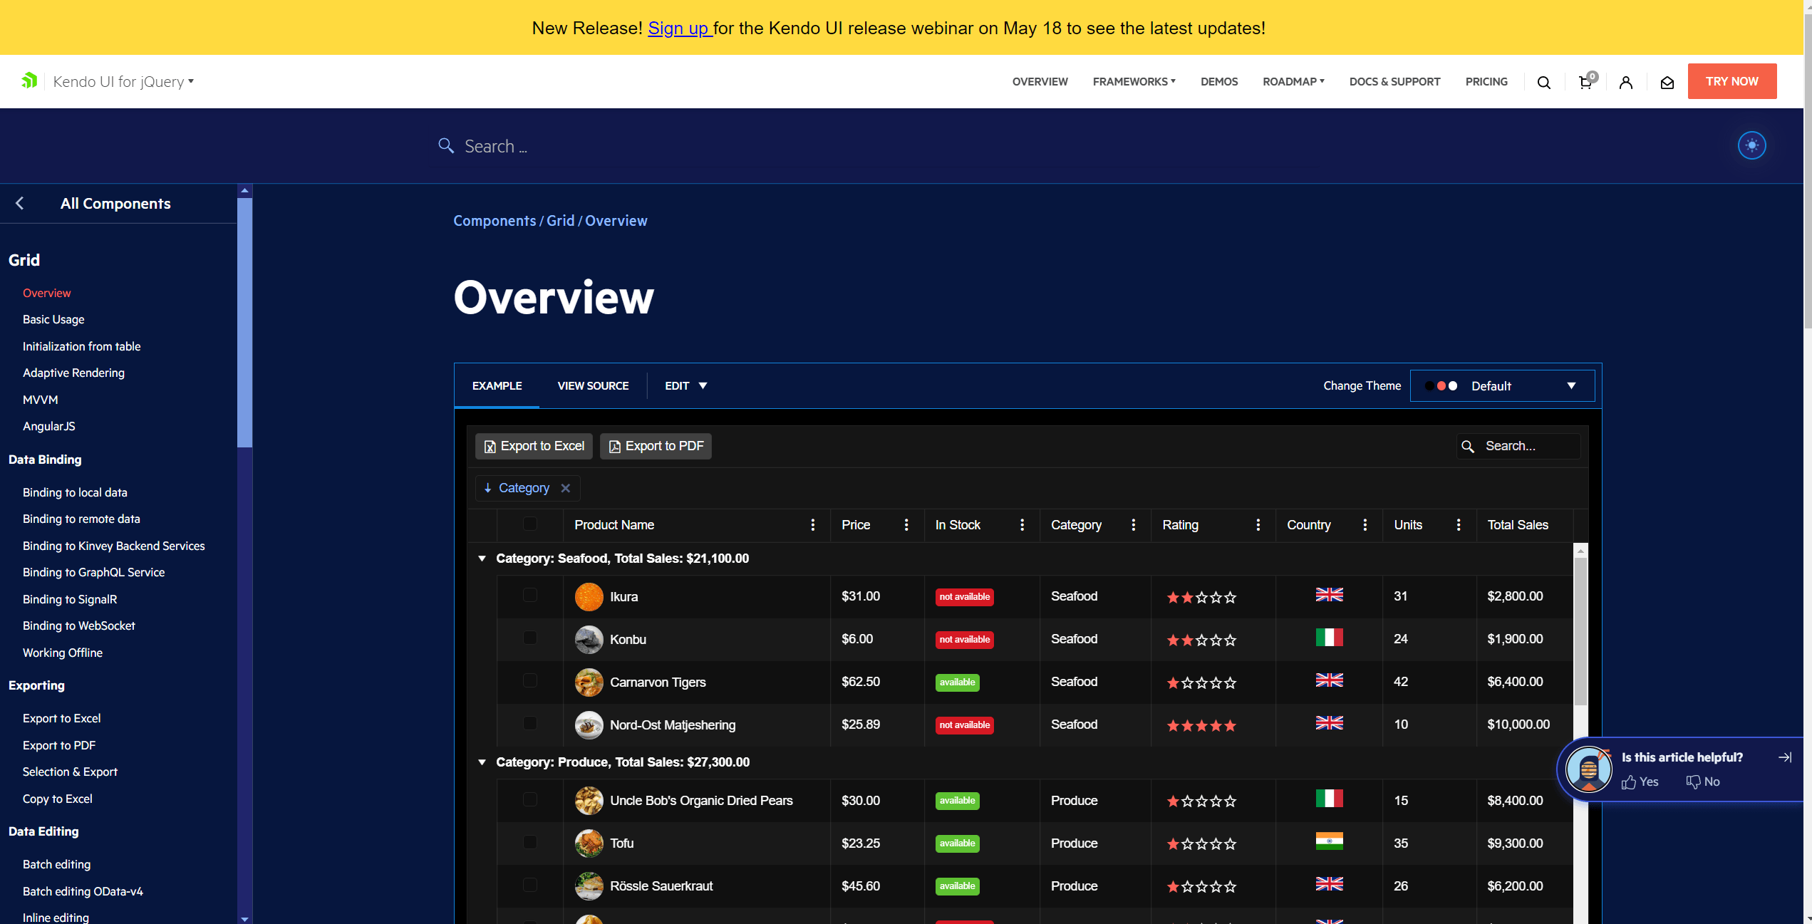Open the Kendo UI for jQuery dropdown
Screen dimensions: 1812x924
[123, 82]
